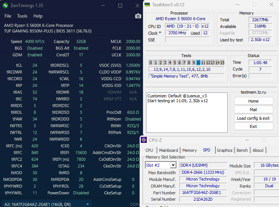Click the VSOC (SVI2) 1.0500V value
This screenshot has height=207, width=279.
(133, 65)
